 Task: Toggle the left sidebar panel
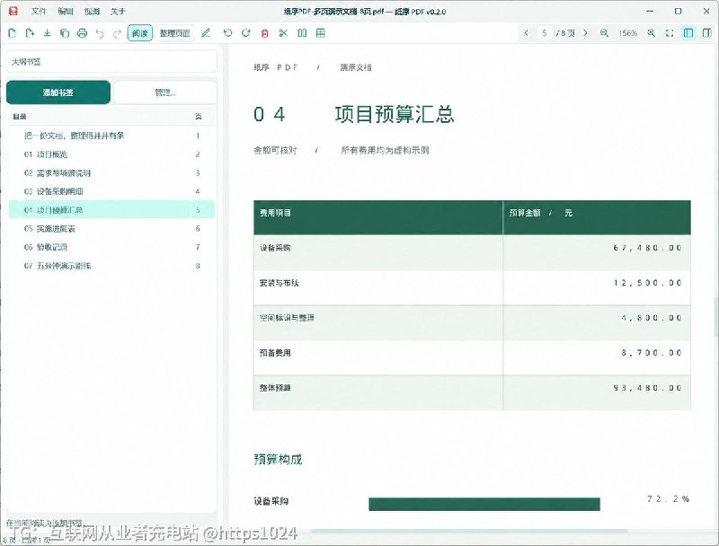(688, 33)
